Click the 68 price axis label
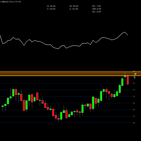The width and height of the screenshot is (141, 141). click(134, 103)
